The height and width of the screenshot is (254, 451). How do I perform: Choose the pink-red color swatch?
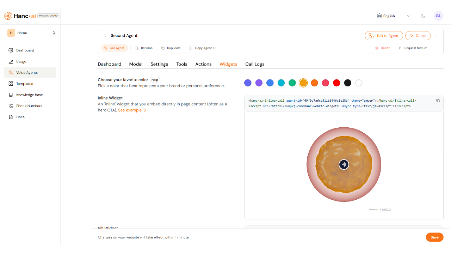coord(326,83)
